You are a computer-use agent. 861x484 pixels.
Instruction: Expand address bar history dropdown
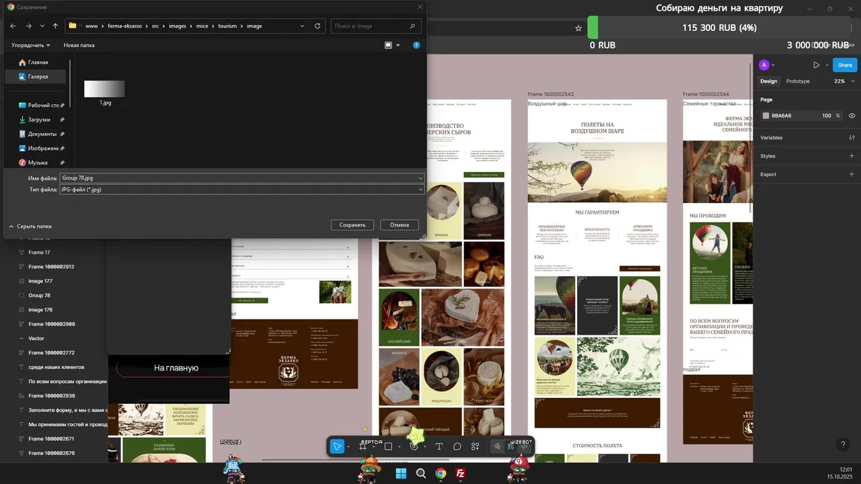point(303,26)
